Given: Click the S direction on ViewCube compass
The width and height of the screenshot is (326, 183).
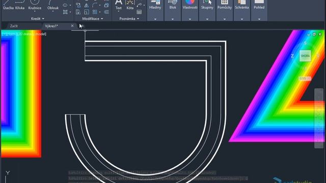Looking at the screenshot, I should click(x=305, y=43).
